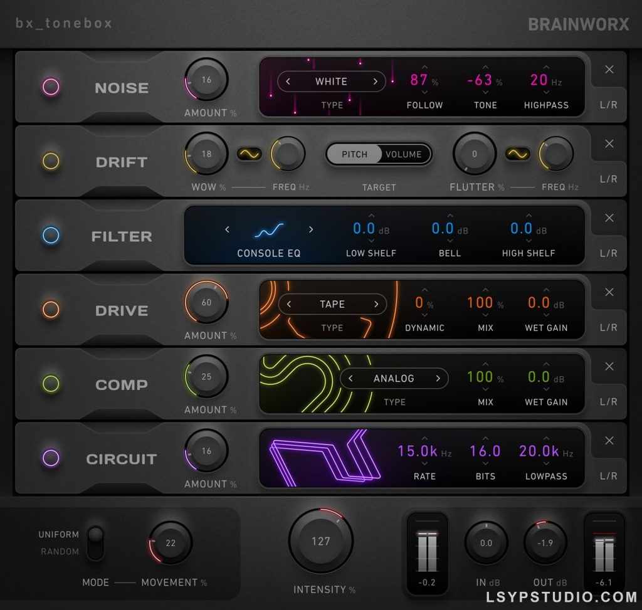
Task: Click the BRAINWORX logo text
Action: click(578, 23)
